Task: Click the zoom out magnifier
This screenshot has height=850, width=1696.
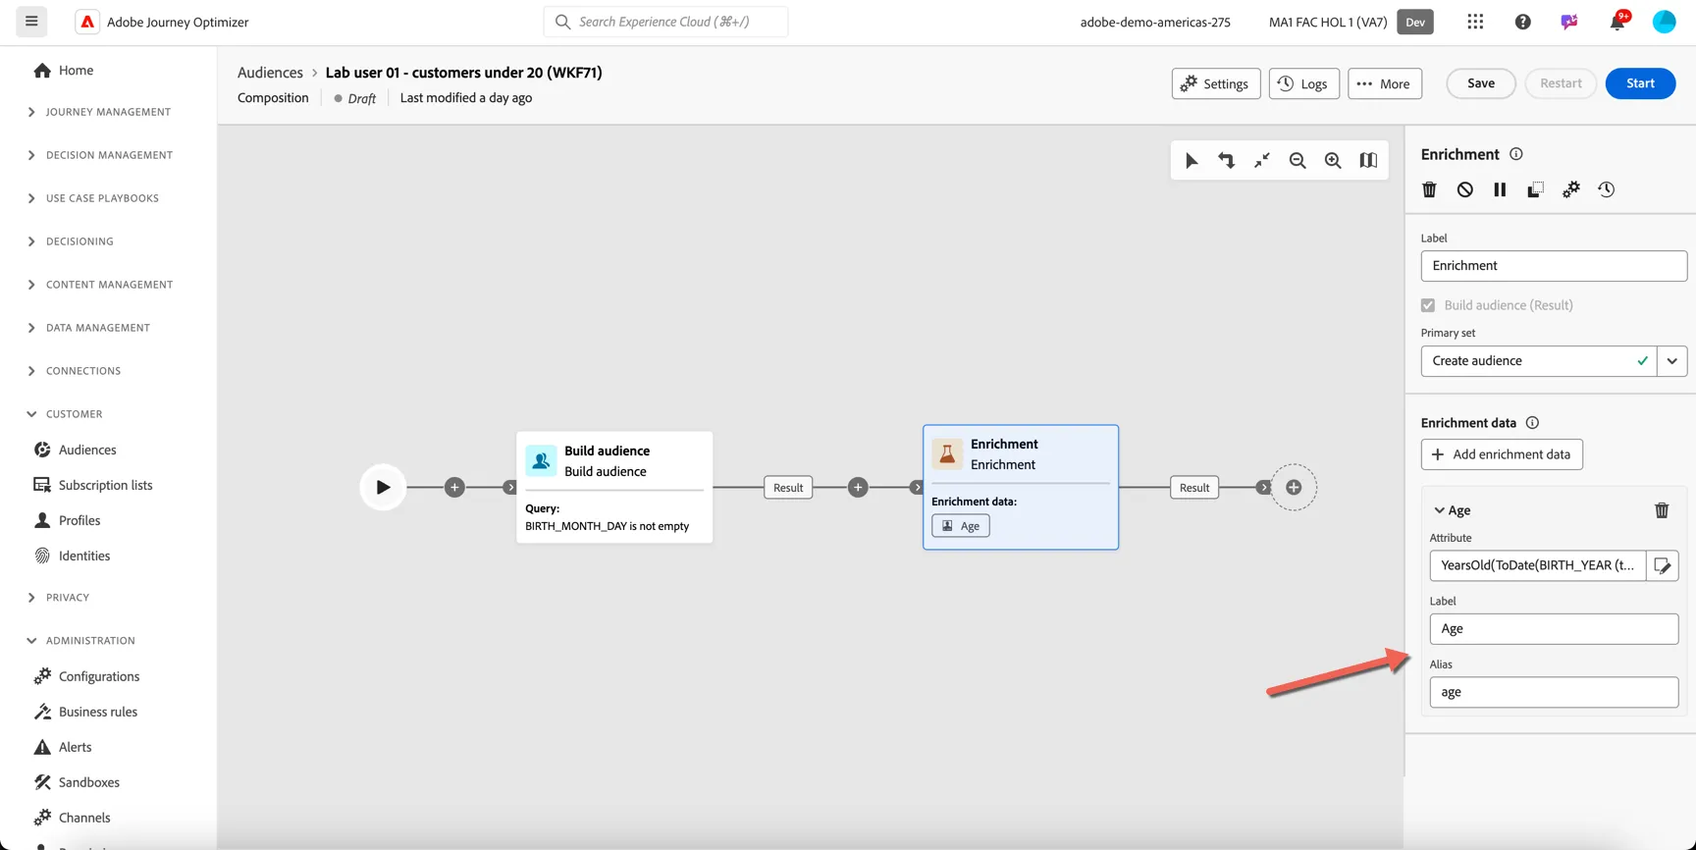Action: point(1298,161)
